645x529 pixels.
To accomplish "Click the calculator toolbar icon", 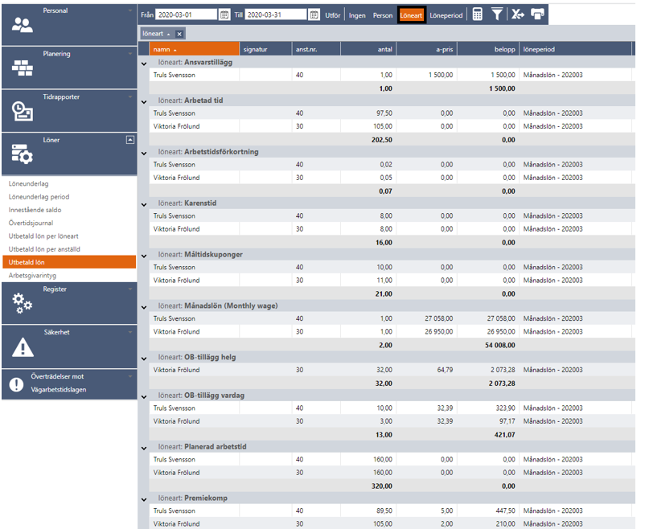I will click(477, 14).
